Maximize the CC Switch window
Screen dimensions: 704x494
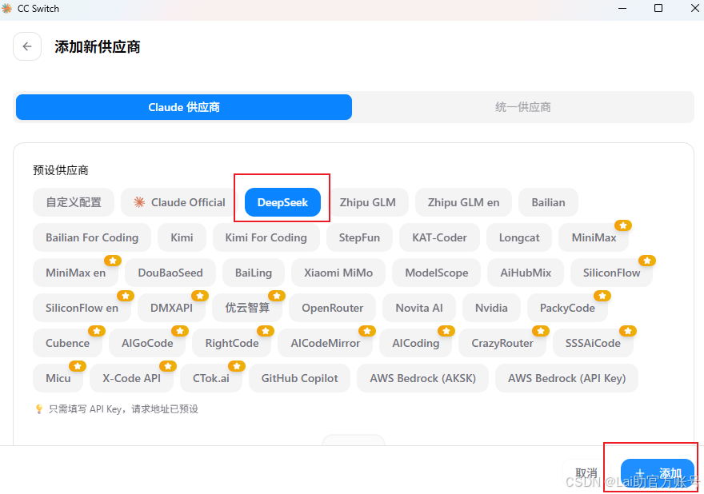pos(658,8)
